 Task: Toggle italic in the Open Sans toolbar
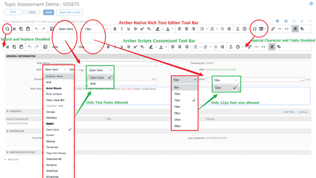(x=122, y=29)
